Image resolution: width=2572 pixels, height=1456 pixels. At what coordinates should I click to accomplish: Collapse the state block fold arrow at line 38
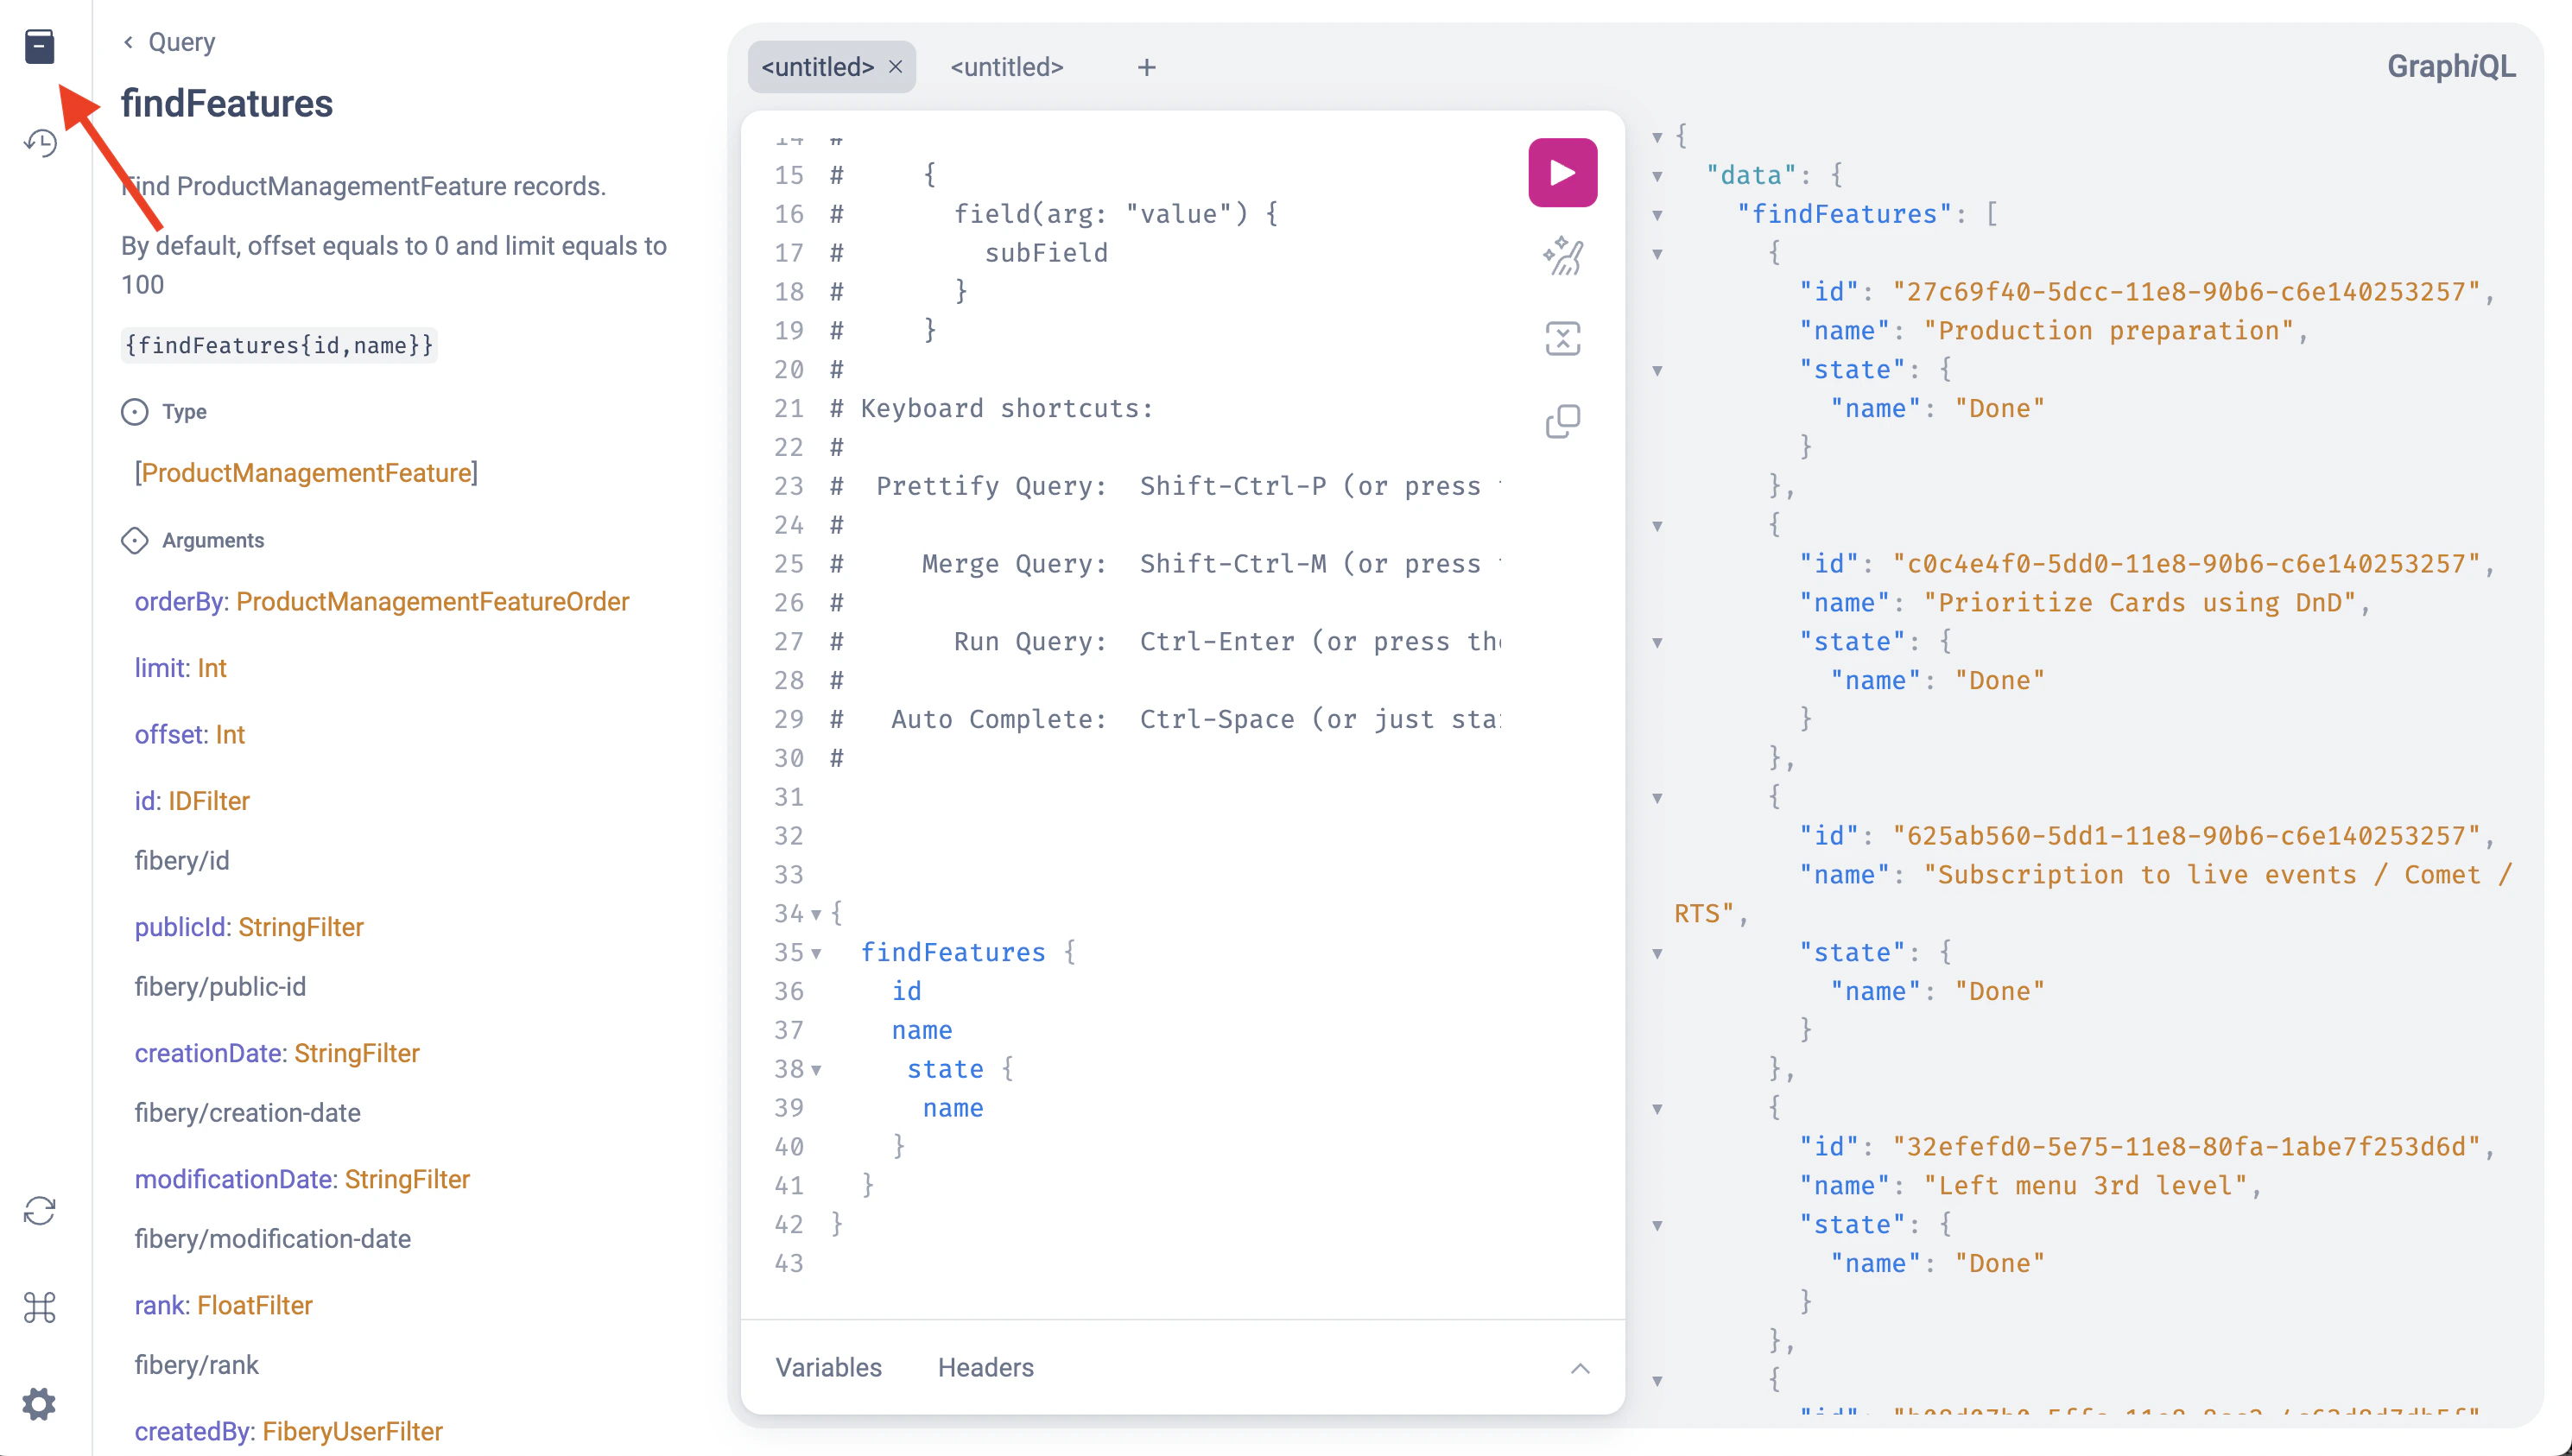tap(816, 1070)
